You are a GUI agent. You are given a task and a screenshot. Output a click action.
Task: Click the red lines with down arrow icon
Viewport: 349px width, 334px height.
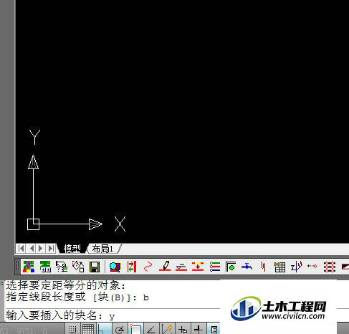(198, 267)
